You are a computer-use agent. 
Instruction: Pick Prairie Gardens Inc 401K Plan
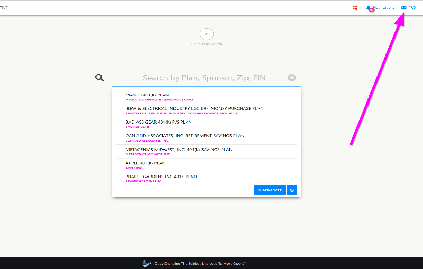click(161, 177)
